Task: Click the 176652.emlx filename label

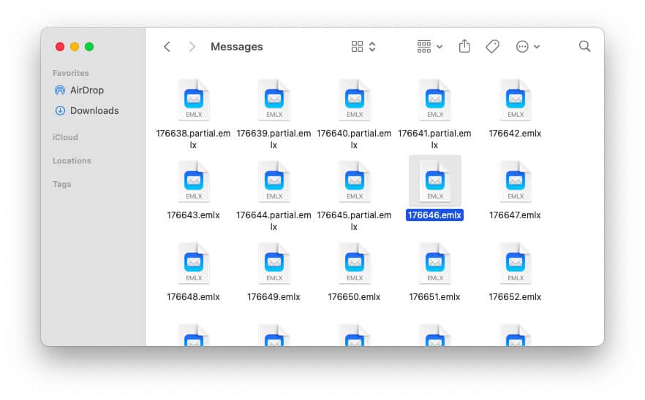Action: [515, 297]
